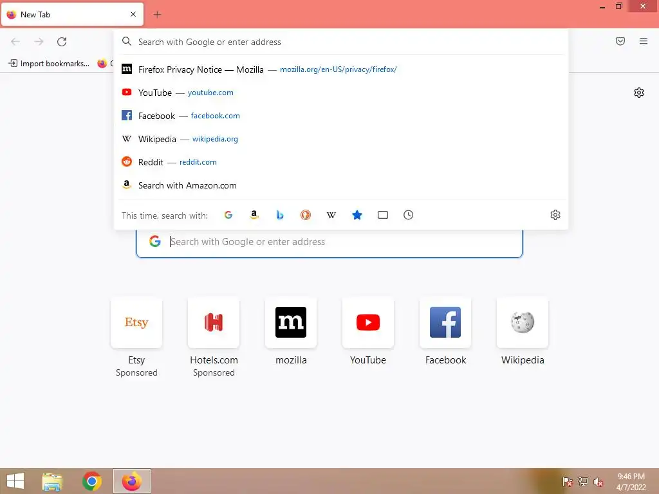Open the Wikipedia suggestion row

coord(341,139)
